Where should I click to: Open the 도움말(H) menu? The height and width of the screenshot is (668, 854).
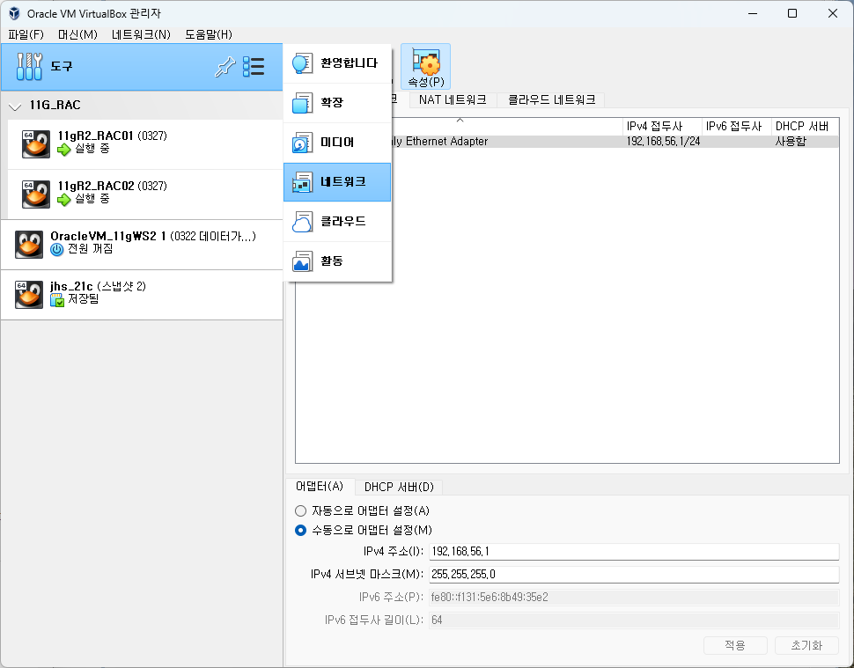coord(209,35)
